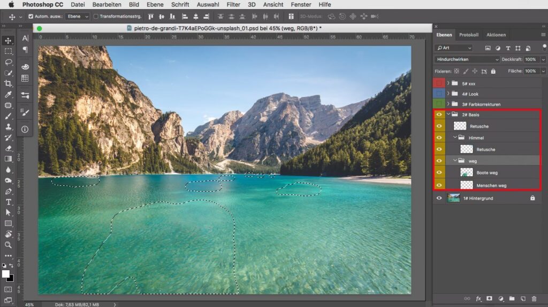Open the Filter menu
The image size is (548, 307).
pos(233,4)
